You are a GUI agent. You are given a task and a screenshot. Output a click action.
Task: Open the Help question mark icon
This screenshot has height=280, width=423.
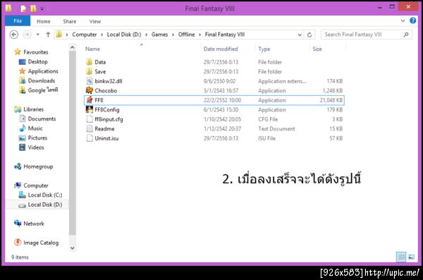pos(412,20)
